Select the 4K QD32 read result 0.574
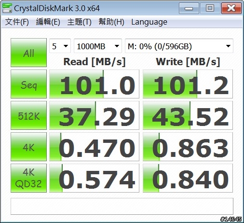Image resolution: width=244 pixels, height=223 pixels. pyautogui.click(x=94, y=178)
